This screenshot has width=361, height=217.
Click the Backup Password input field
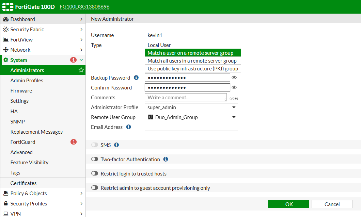187,78
